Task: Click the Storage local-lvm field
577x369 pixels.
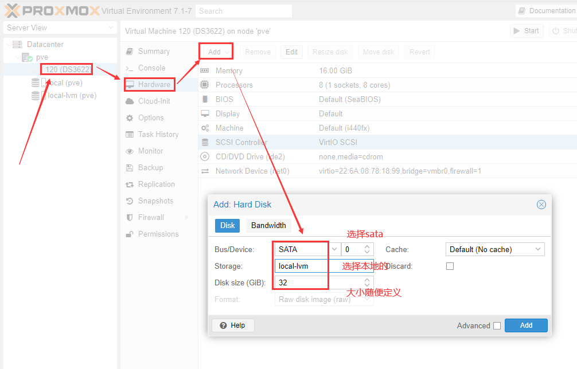Action: pyautogui.click(x=324, y=266)
